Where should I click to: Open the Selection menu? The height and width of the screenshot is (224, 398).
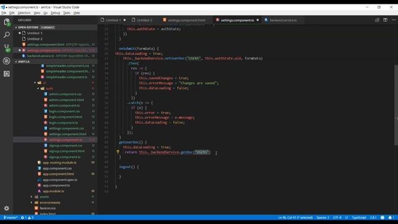tap(24, 12)
